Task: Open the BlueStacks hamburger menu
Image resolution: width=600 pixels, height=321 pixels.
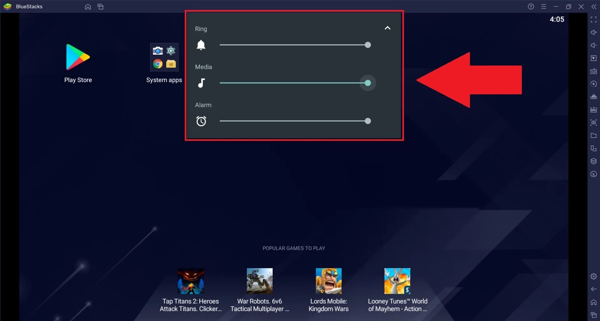Action: coord(544,7)
